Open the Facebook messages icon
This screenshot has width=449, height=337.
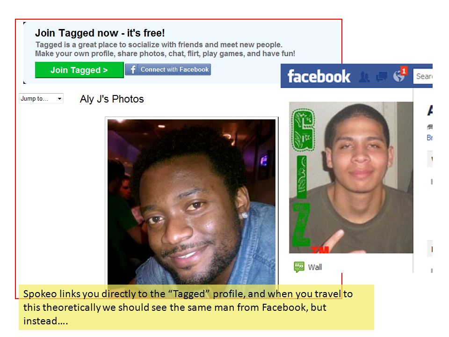pos(381,77)
